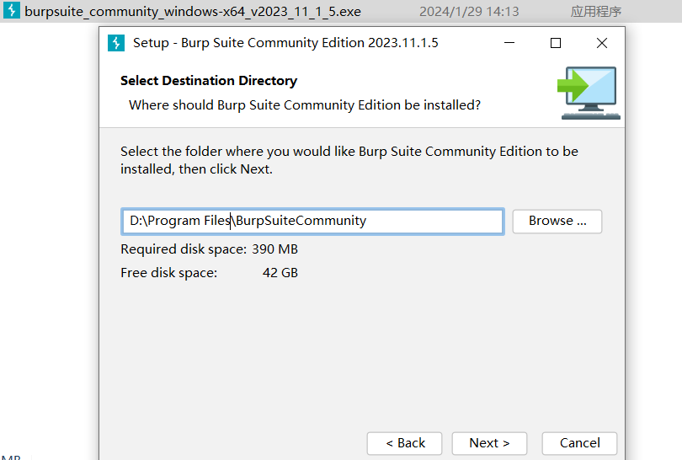This screenshot has width=682, height=460.
Task: Click the 2024/1/29 14:13 modified date
Action: [x=469, y=11]
